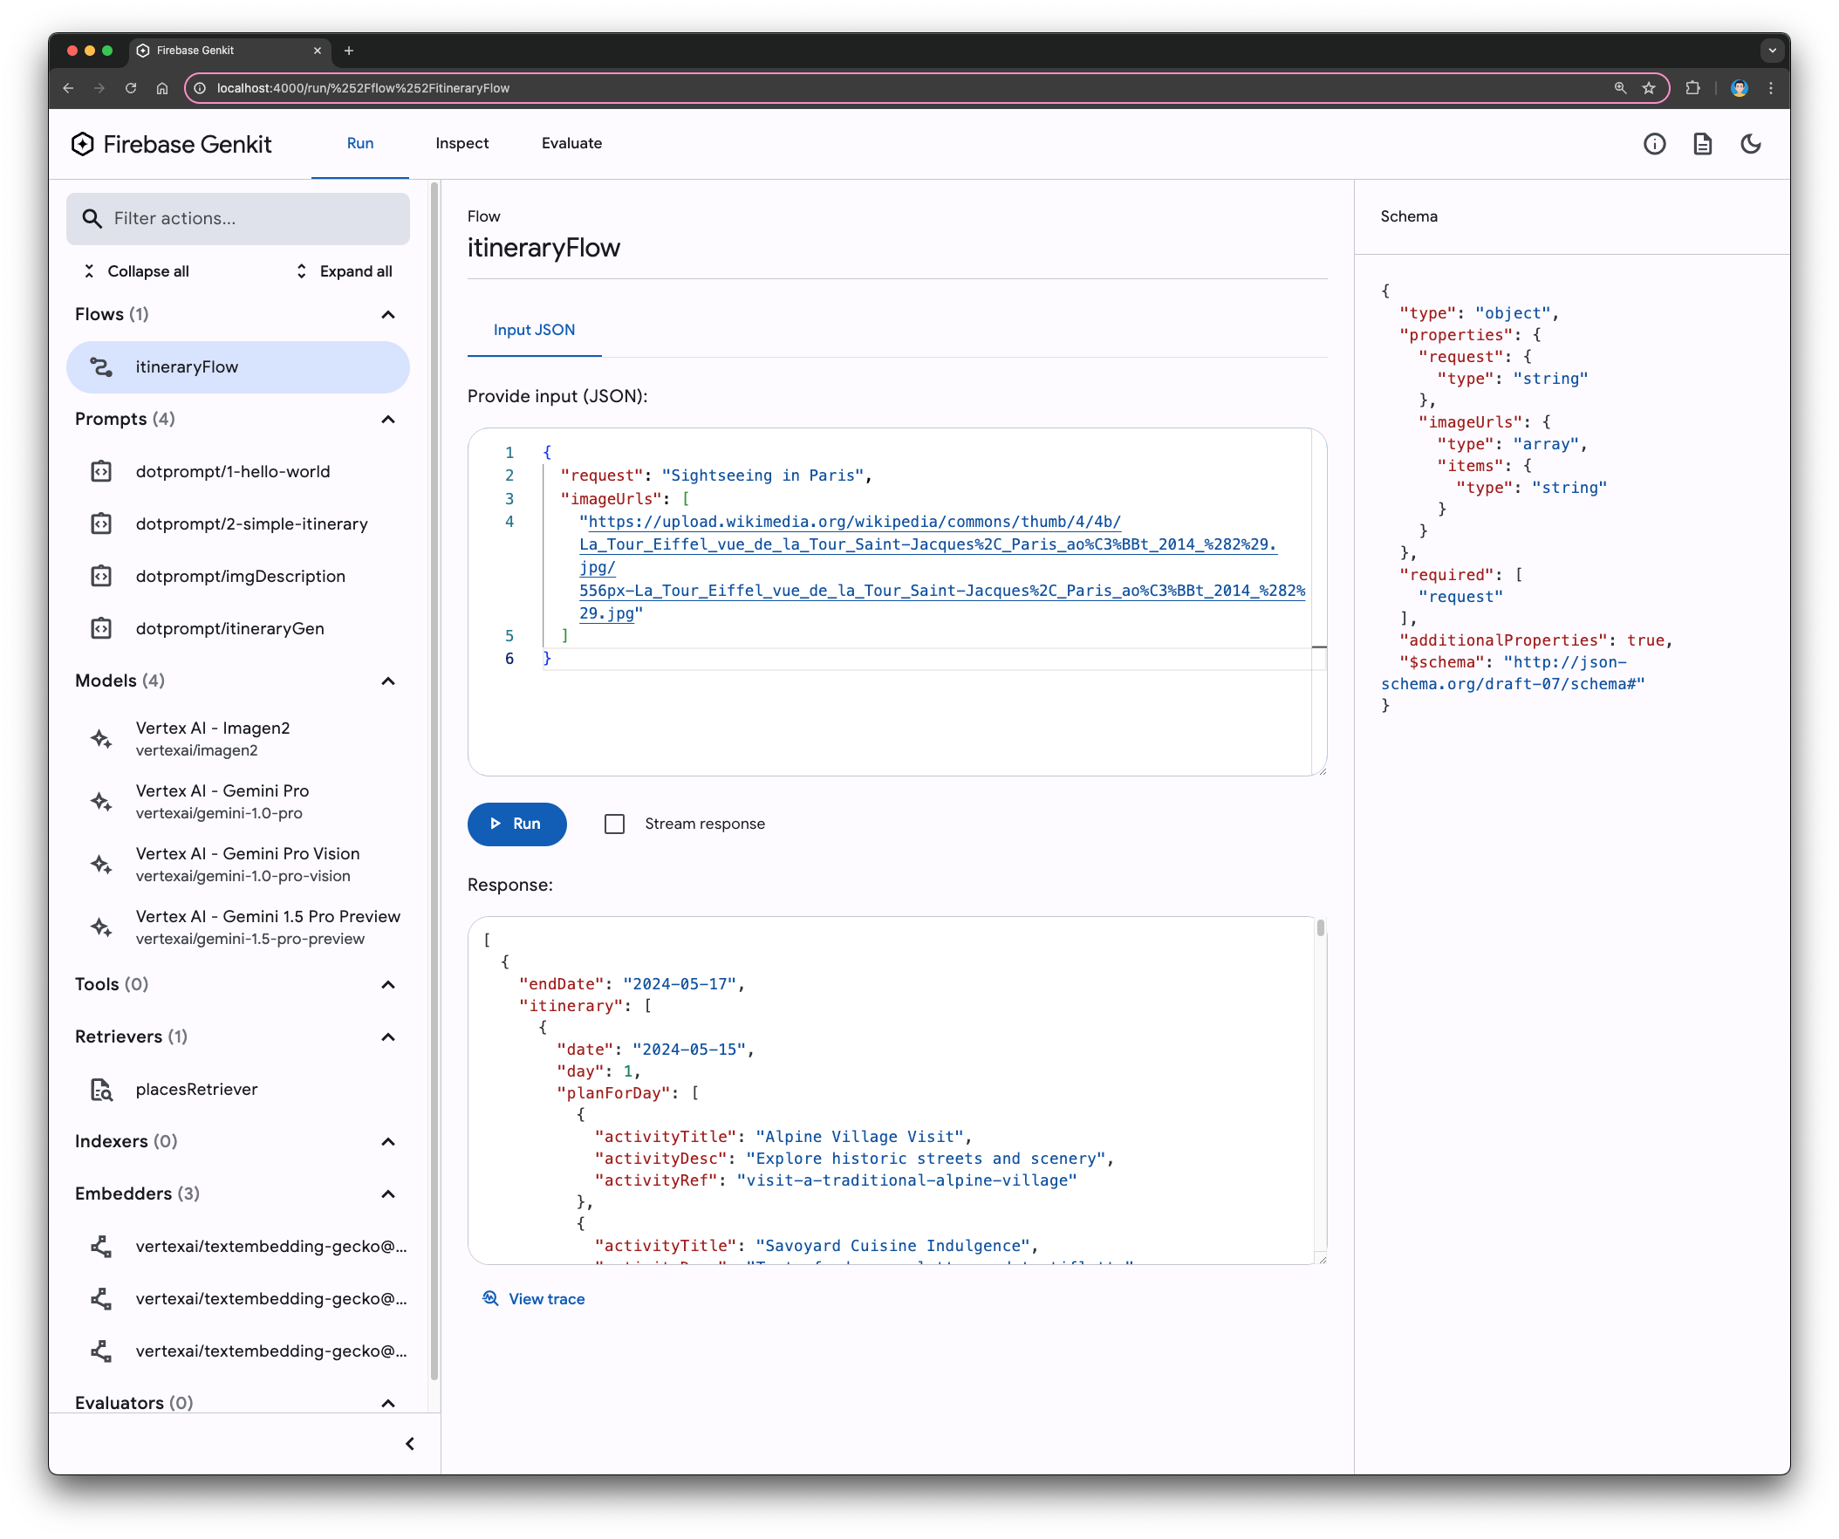This screenshot has height=1539, width=1839.
Task: Click the response panel scrollbar thumb
Action: pos(1320,927)
